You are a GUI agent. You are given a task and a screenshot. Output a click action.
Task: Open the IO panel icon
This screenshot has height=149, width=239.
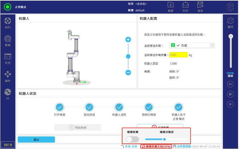(x=8, y=94)
